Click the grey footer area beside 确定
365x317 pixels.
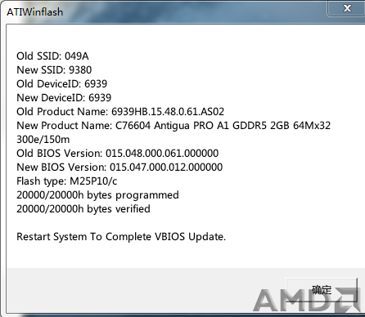137,290
